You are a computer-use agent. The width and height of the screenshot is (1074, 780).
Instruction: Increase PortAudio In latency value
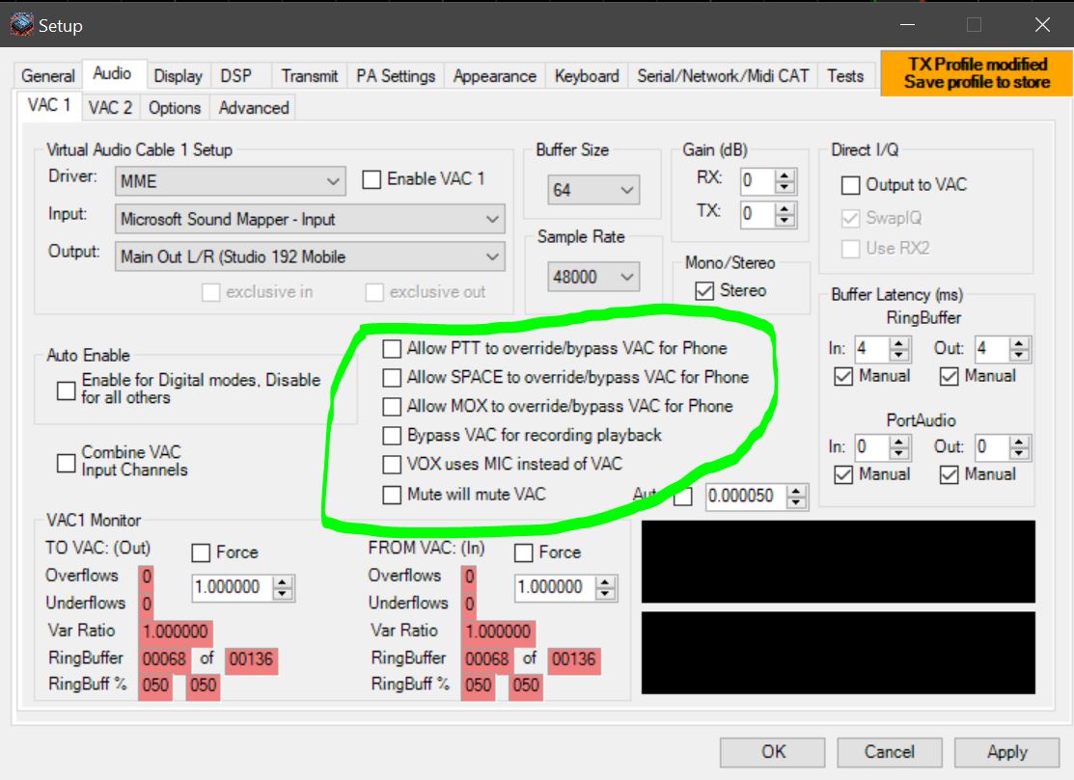[898, 441]
